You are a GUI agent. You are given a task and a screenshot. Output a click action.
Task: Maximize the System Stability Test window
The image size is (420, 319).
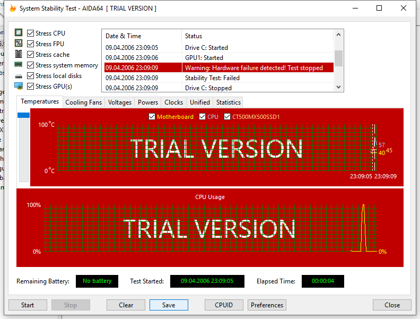(x=379, y=8)
